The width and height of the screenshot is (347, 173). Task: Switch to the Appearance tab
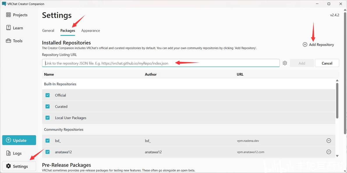[x=91, y=31]
